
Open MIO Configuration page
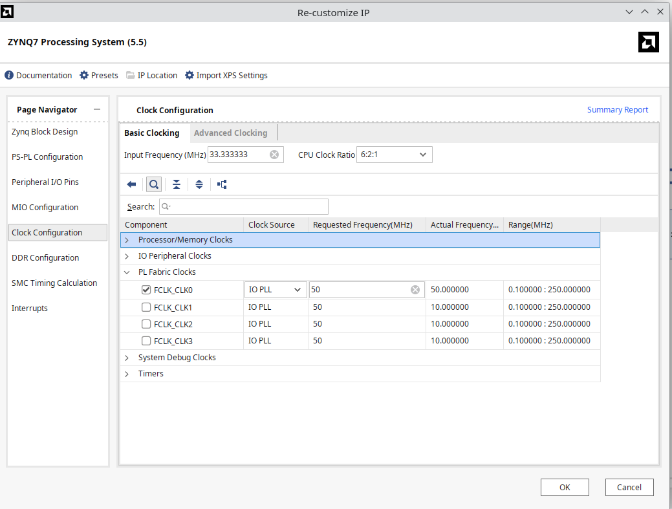pyautogui.click(x=45, y=208)
